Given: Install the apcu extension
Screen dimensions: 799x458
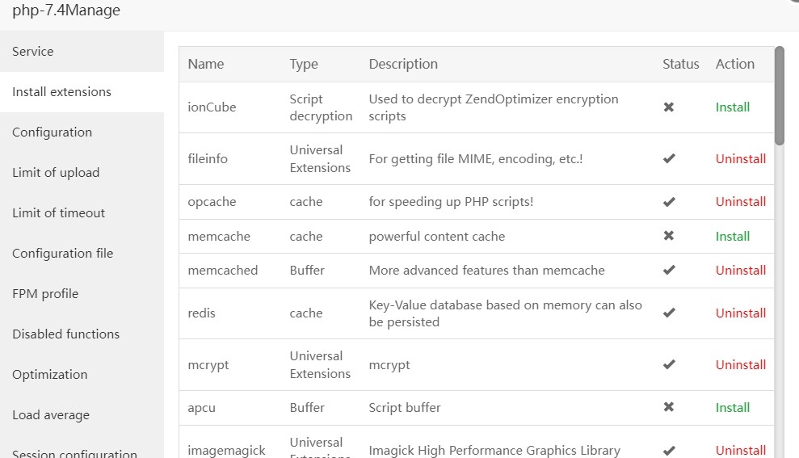Looking at the screenshot, I should (733, 408).
